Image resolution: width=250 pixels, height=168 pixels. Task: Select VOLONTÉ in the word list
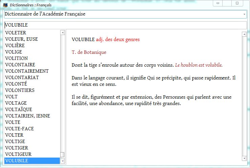(x=32, y=84)
